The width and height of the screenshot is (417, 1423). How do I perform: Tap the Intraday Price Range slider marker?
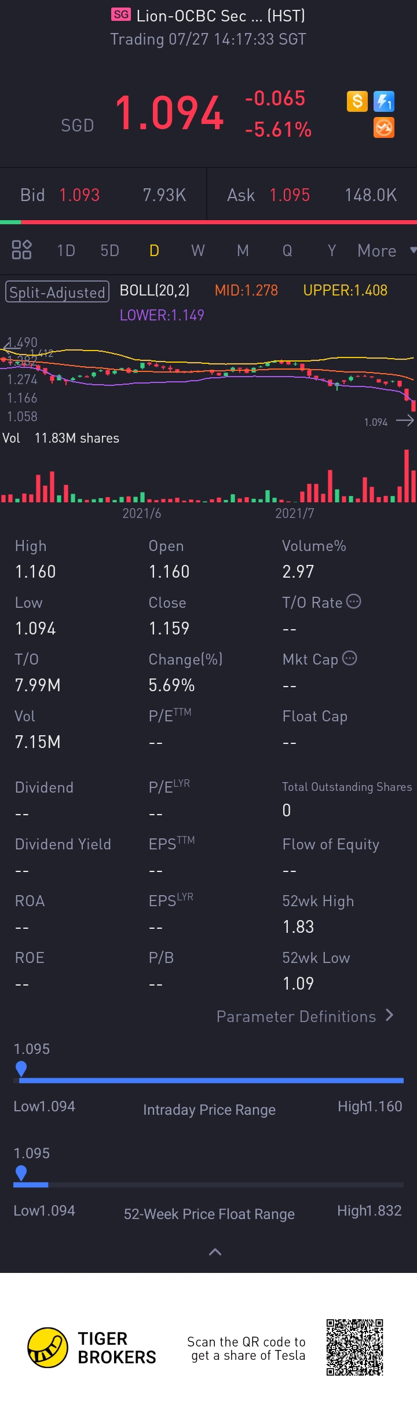pyautogui.click(x=21, y=1068)
